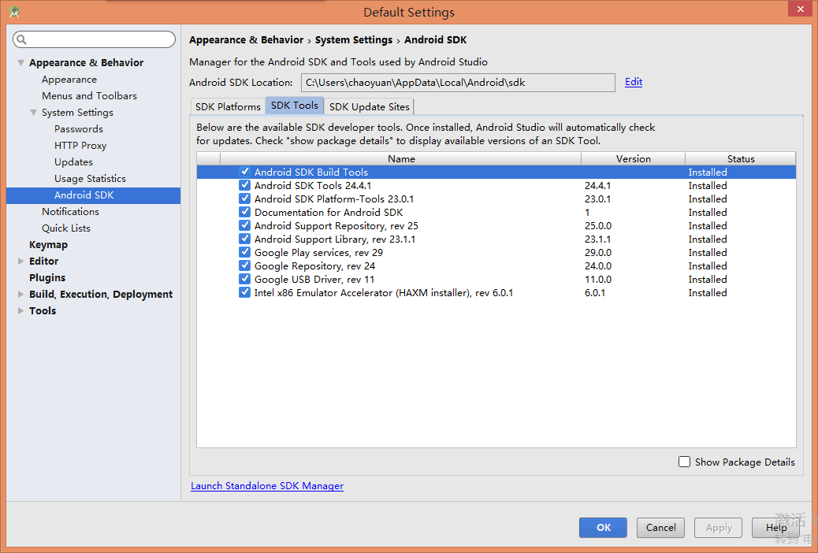Screen dimensions: 818x553
Task: Select Intel x86 Emulator Accelerator row name
Action: click(x=384, y=293)
